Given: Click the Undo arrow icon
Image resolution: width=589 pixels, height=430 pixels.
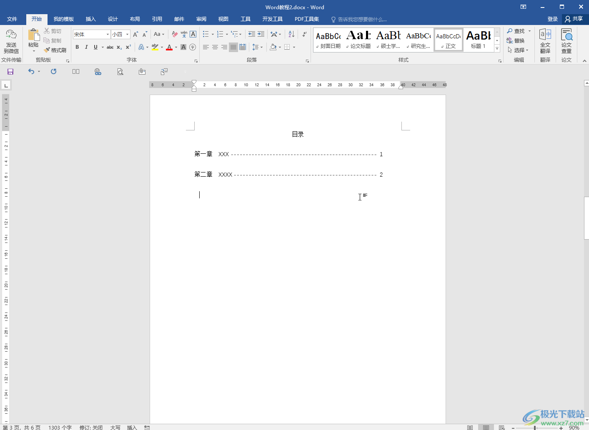Looking at the screenshot, I should [x=31, y=72].
